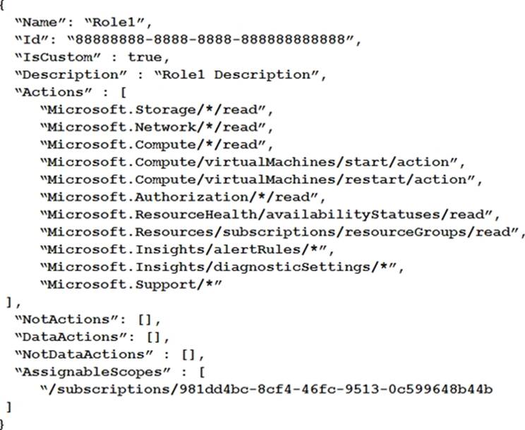Image resolution: width=525 pixels, height=430 pixels.
Task: Click the "NotActions" empty array line
Action: point(88,318)
